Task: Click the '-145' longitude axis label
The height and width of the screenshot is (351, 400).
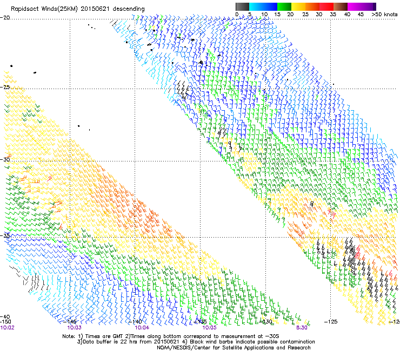Action: tap(70, 322)
